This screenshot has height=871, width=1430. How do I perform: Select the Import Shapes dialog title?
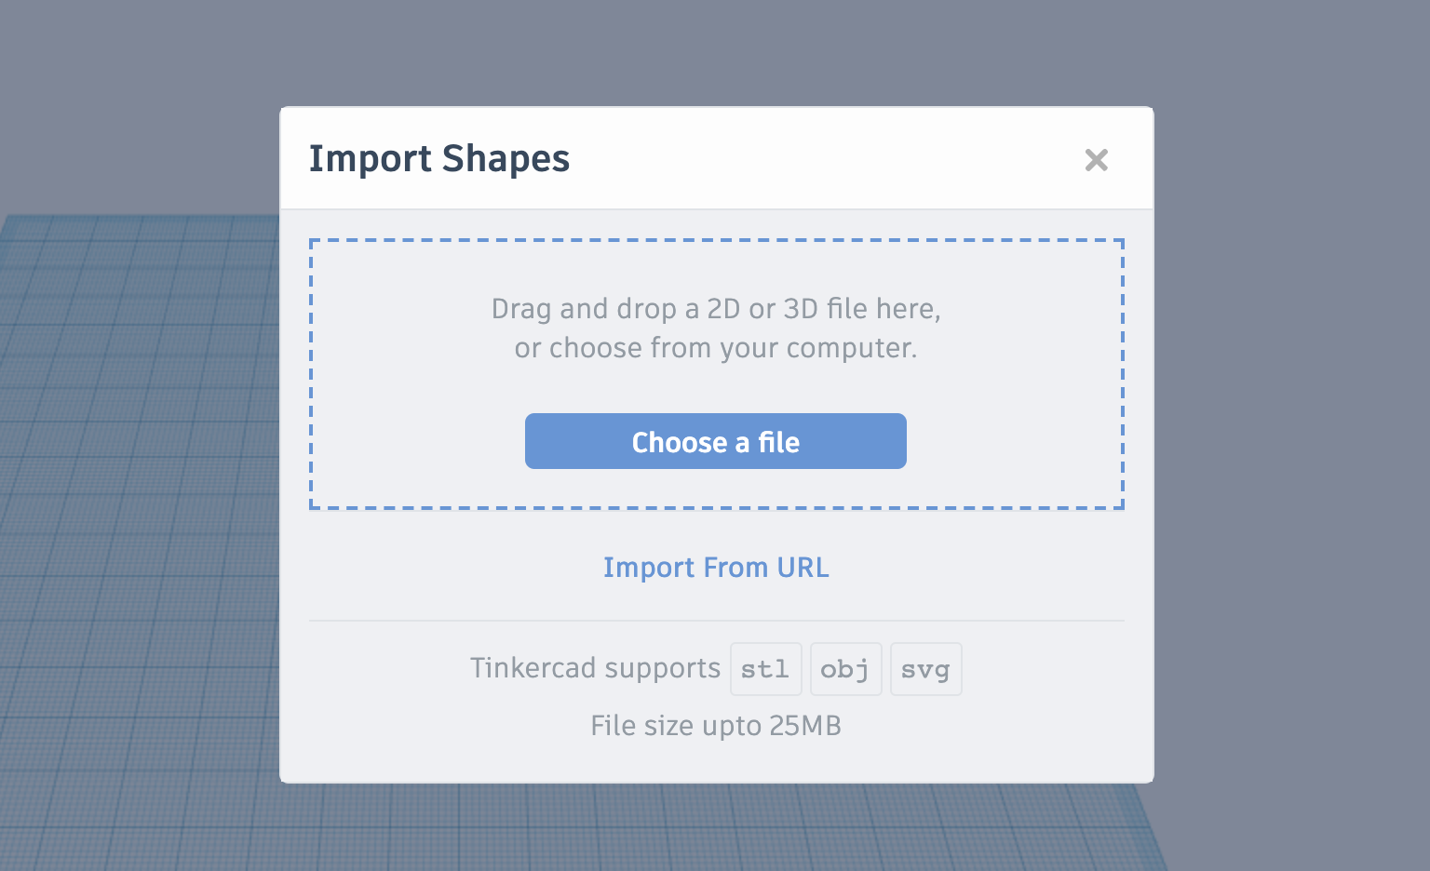click(439, 158)
